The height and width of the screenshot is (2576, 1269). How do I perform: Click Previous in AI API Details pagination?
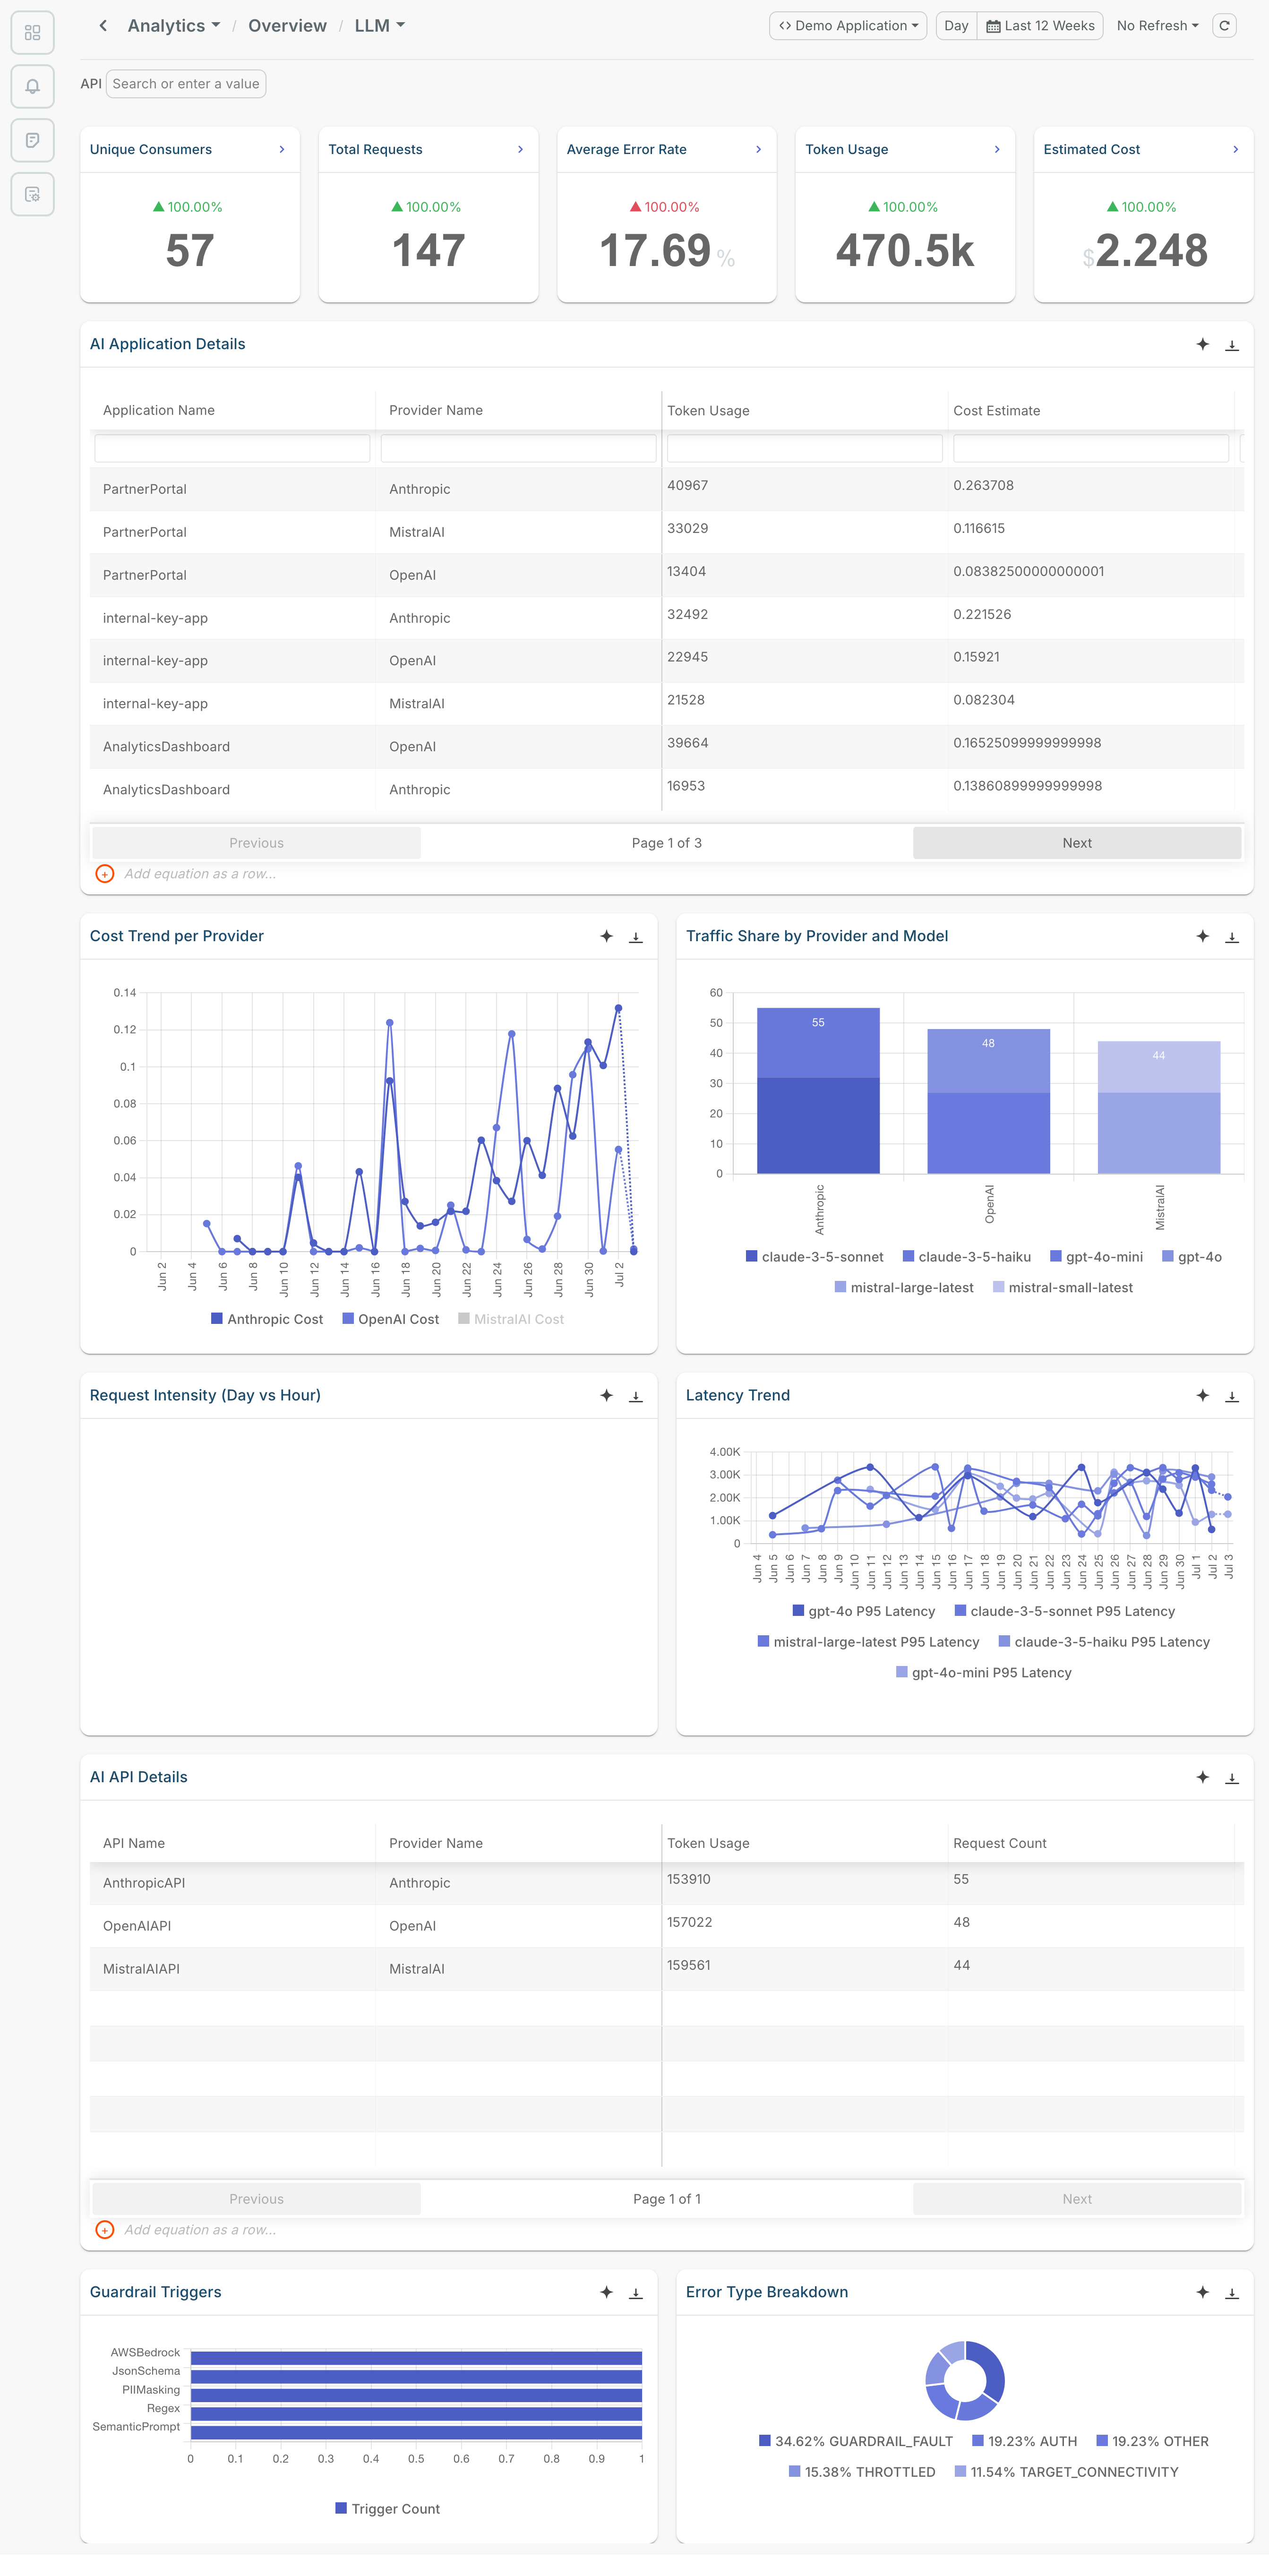tap(256, 2199)
